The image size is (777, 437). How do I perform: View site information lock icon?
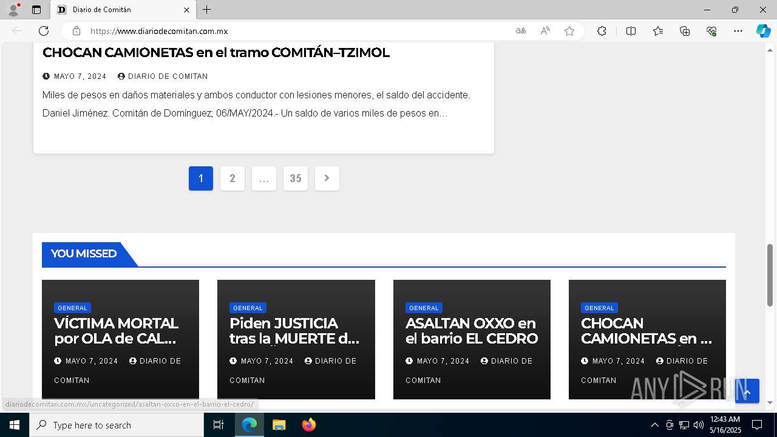[76, 31]
